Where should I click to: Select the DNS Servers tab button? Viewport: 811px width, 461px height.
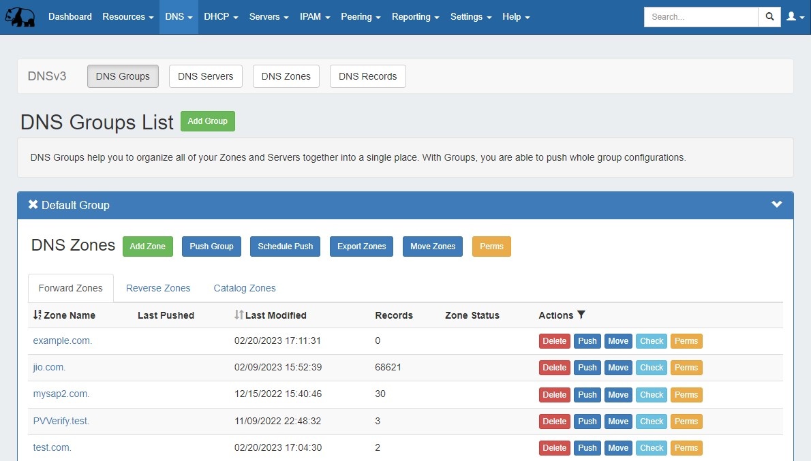point(205,76)
